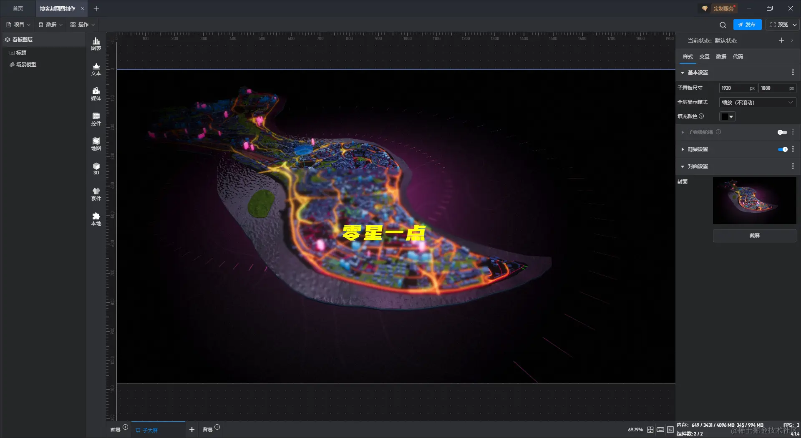801x438 pixels.
Task: Open the 媒体 (media) component panel
Action: [96, 94]
